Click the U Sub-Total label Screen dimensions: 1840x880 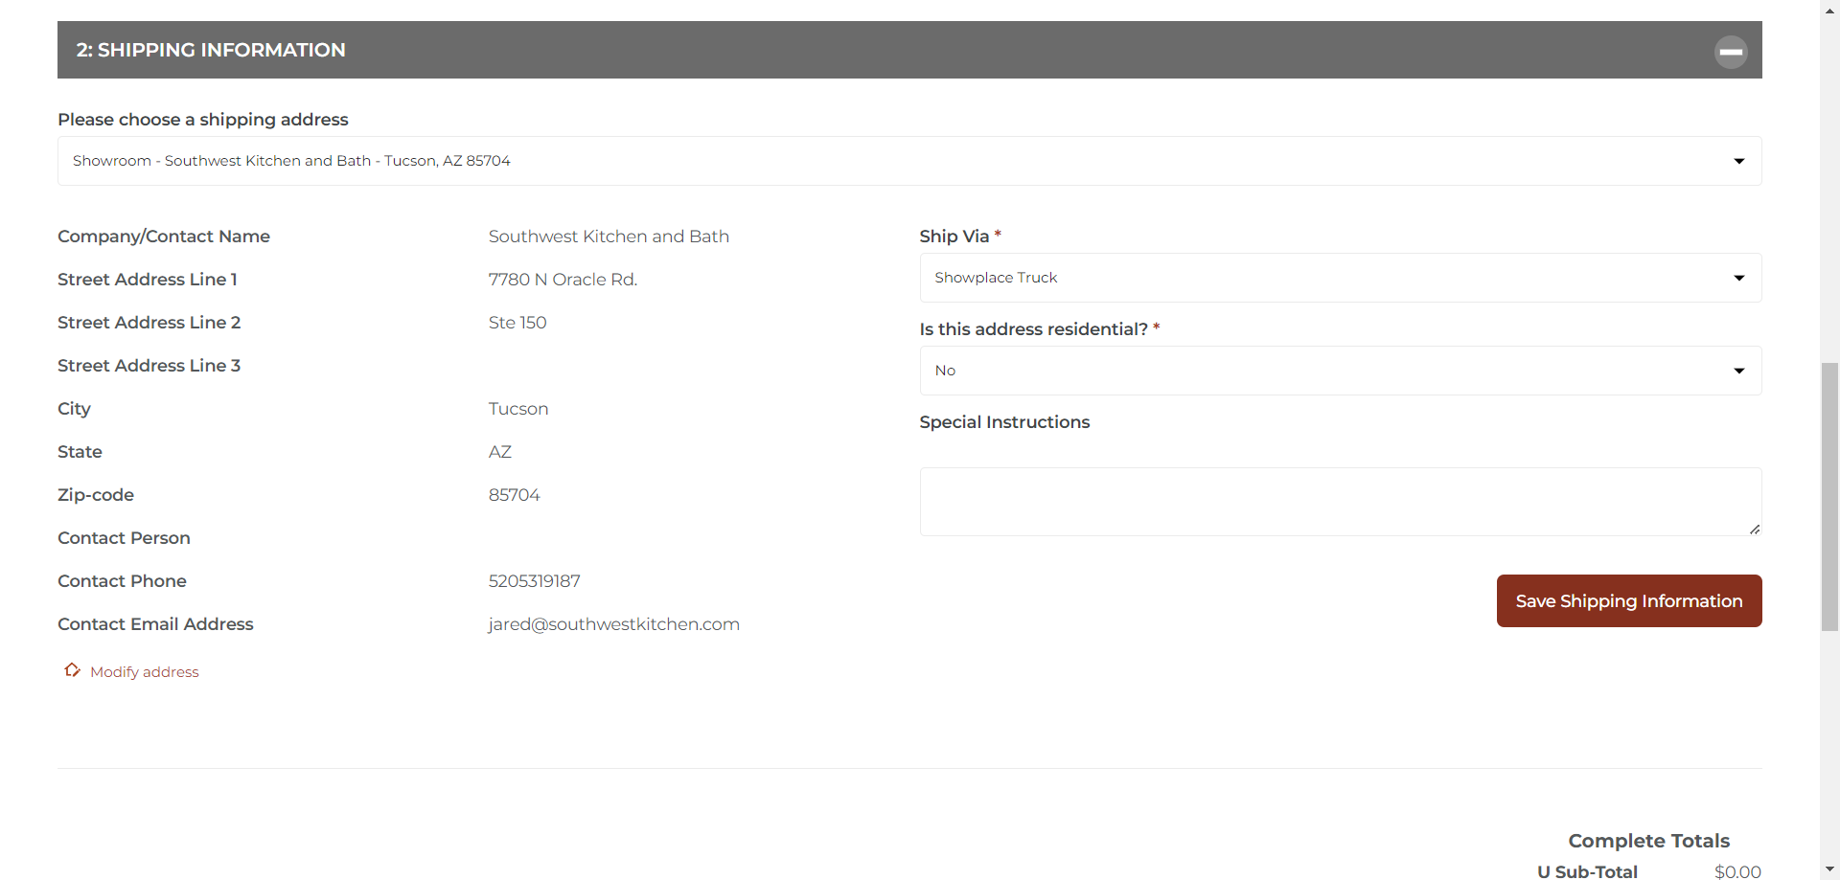coord(1588,871)
